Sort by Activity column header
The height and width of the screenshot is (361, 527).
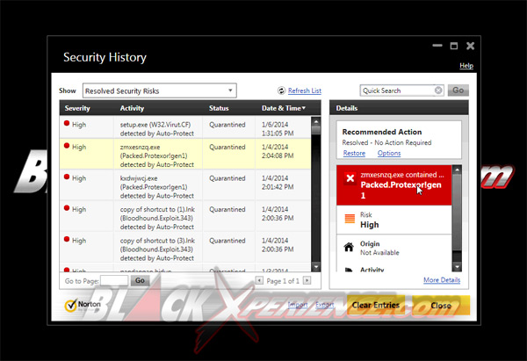click(132, 108)
